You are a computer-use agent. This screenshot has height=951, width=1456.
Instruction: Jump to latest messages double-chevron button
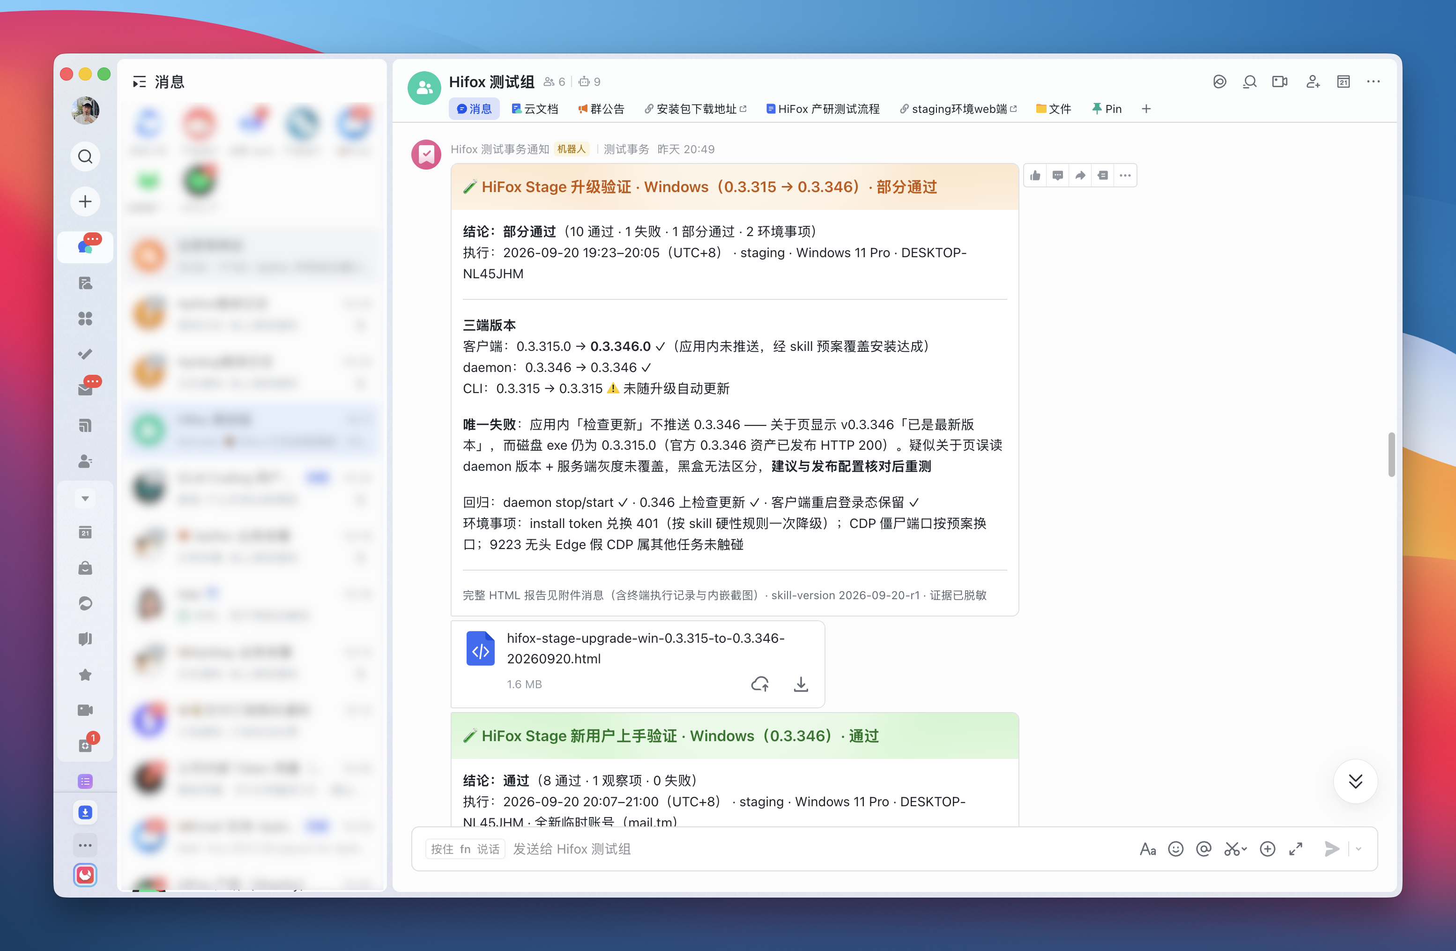[x=1356, y=781]
